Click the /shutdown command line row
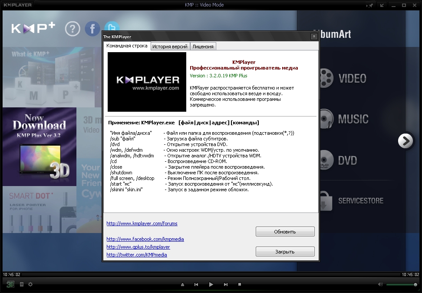The height and width of the screenshot is (293, 422). (x=185, y=173)
